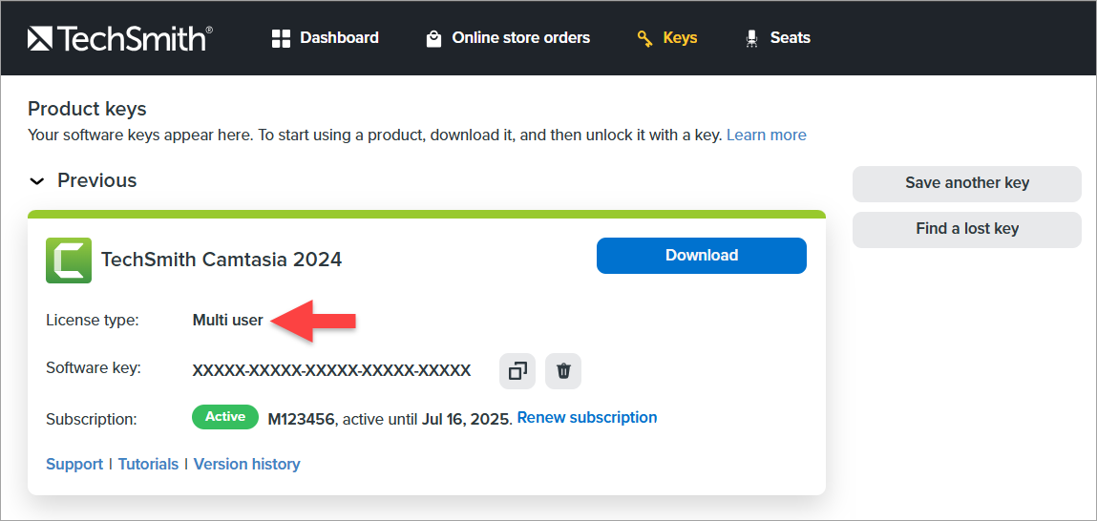The image size is (1097, 521).
Task: Open the Tutorials link
Action: pos(148,464)
